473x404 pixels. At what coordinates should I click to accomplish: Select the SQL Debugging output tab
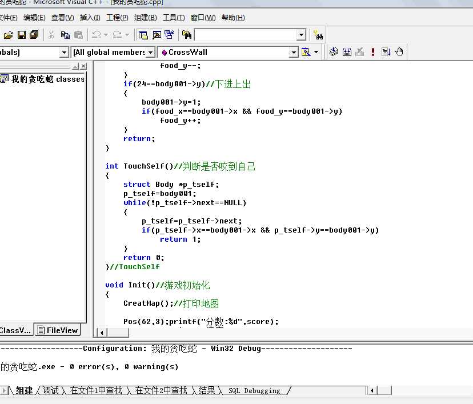tap(254, 391)
